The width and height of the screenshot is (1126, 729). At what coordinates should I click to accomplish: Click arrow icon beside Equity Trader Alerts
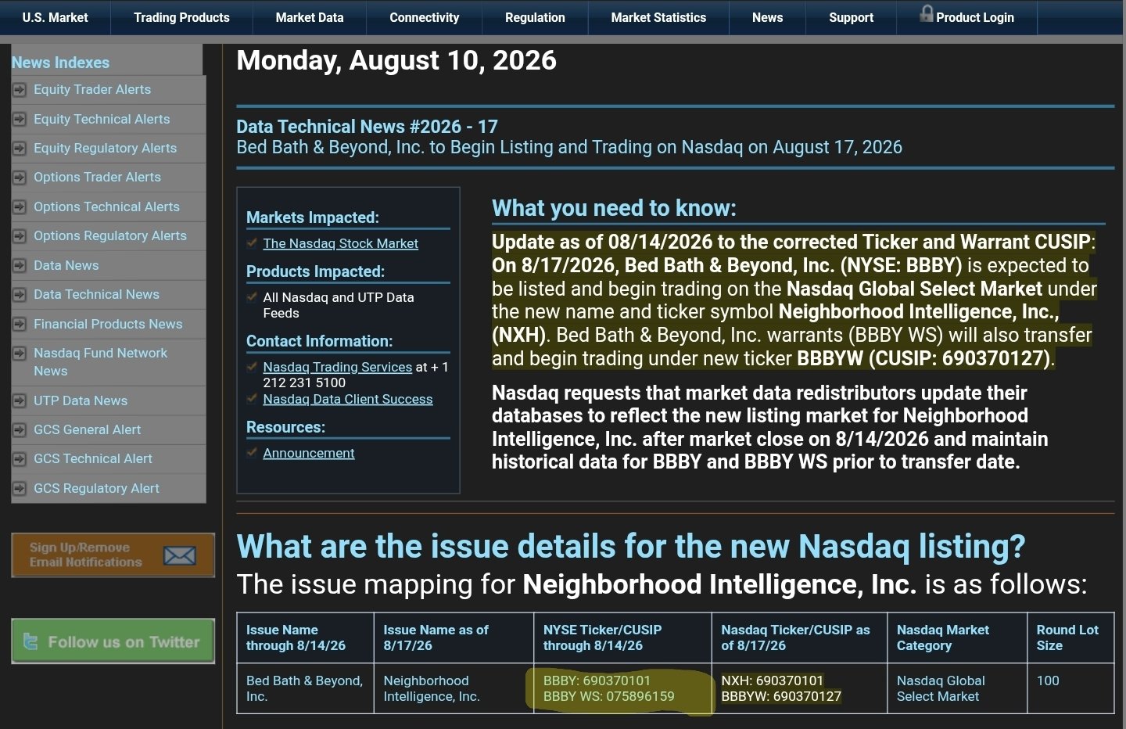pyautogui.click(x=19, y=90)
